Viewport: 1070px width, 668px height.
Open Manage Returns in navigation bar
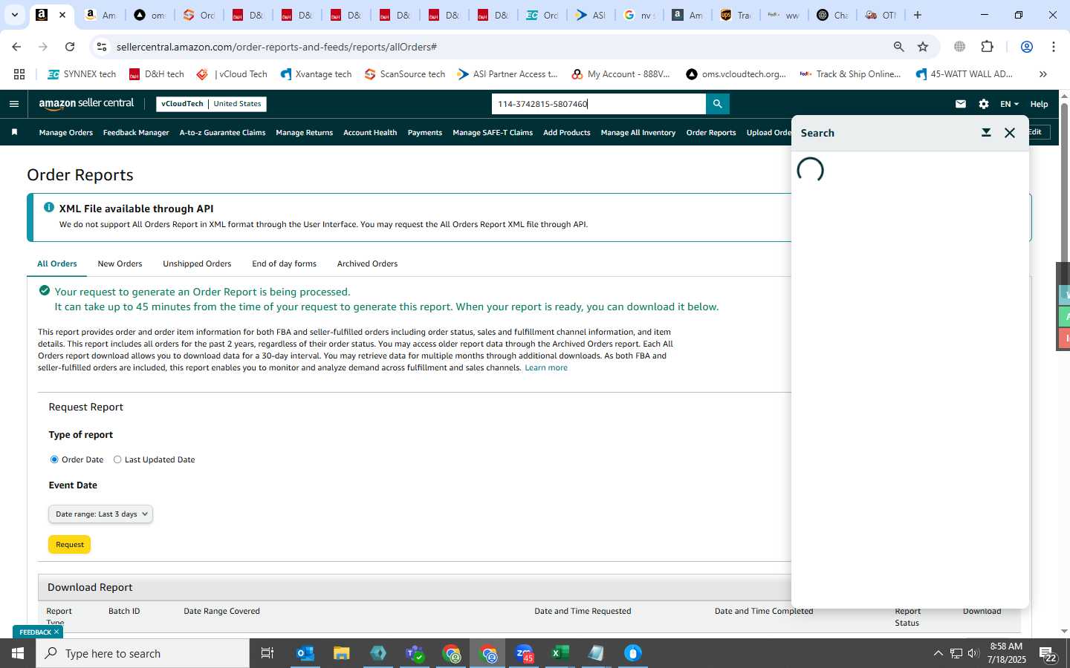tap(304, 133)
